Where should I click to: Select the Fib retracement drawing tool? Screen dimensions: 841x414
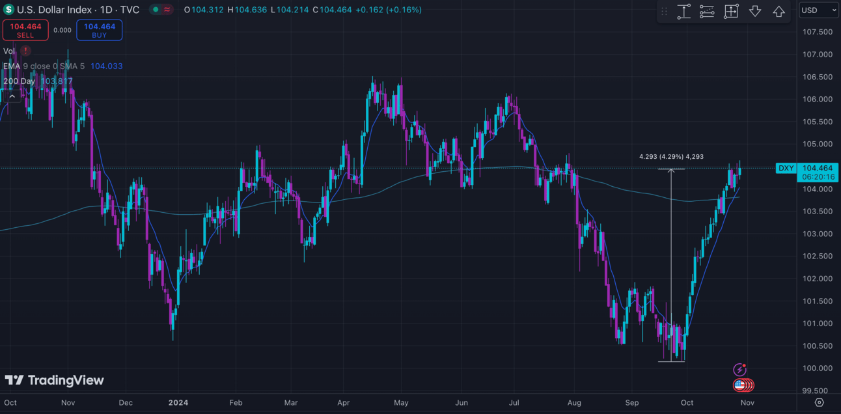[x=707, y=11]
